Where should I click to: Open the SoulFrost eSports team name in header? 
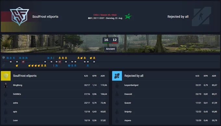(x=45, y=17)
